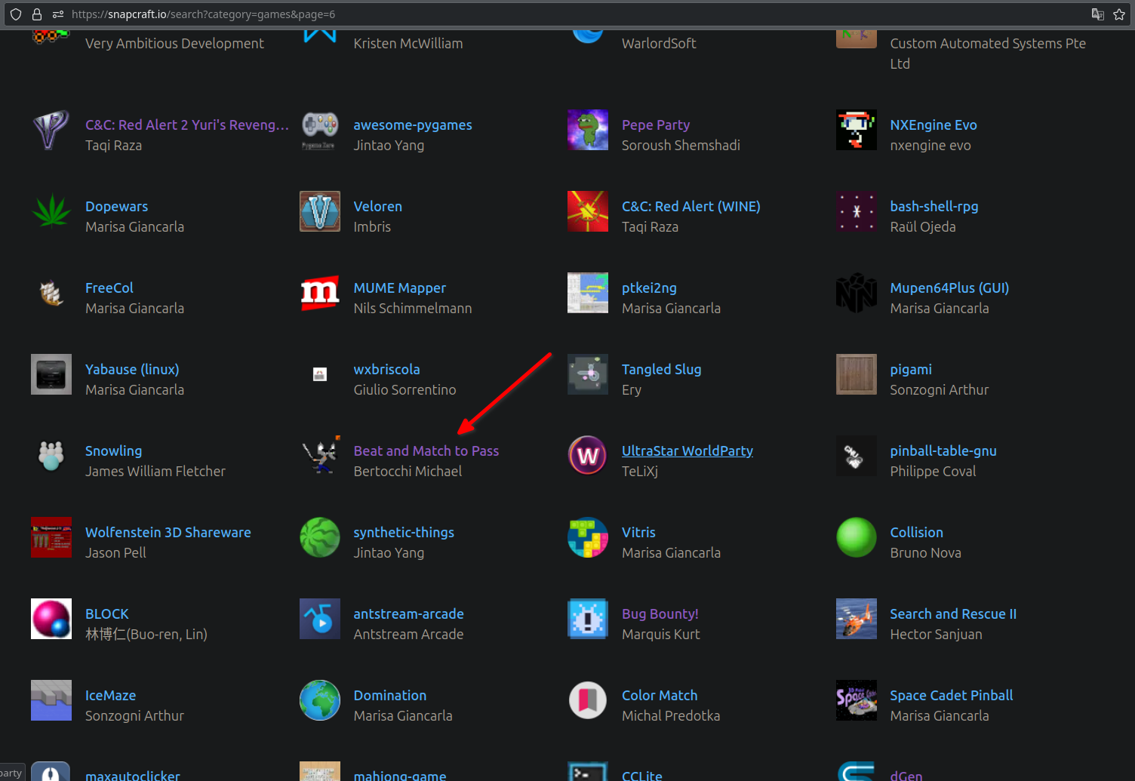The width and height of the screenshot is (1135, 781).
Task: Click the Collision green ball icon
Action: coord(856,537)
